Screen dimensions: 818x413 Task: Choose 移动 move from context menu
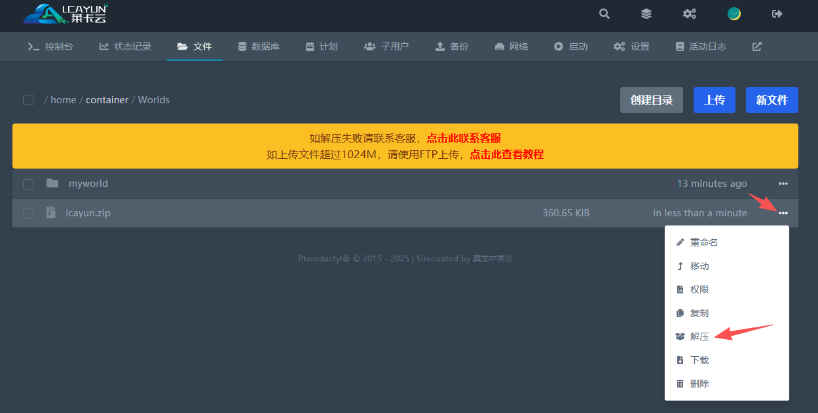point(727,266)
